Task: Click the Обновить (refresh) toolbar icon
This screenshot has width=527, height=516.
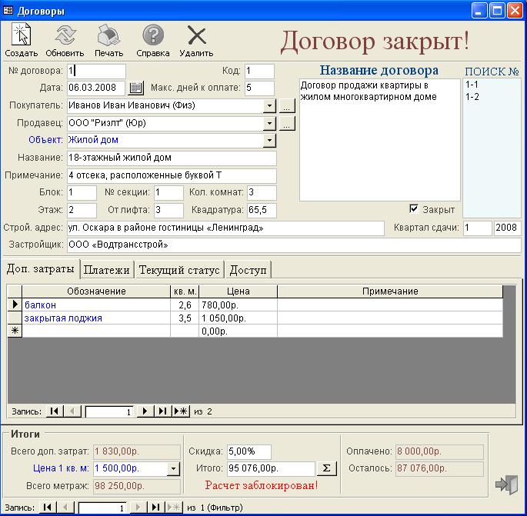Action: click(x=65, y=35)
